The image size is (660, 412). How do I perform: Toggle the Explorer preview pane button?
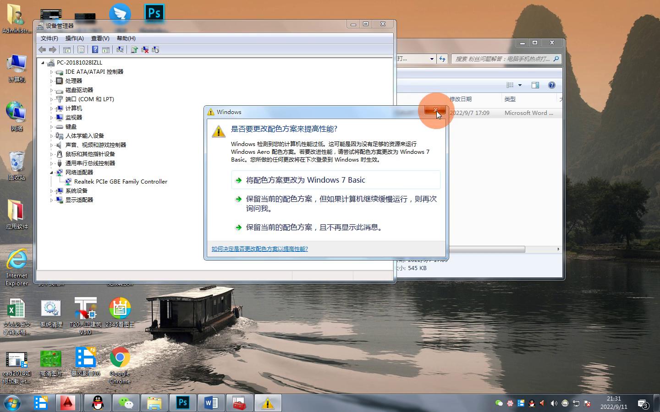pyautogui.click(x=535, y=85)
